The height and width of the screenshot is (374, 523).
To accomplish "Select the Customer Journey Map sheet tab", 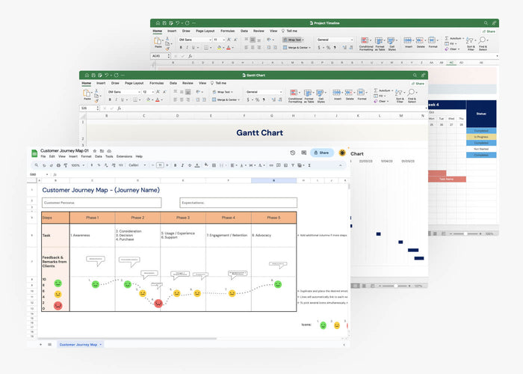I will pyautogui.click(x=79, y=344).
